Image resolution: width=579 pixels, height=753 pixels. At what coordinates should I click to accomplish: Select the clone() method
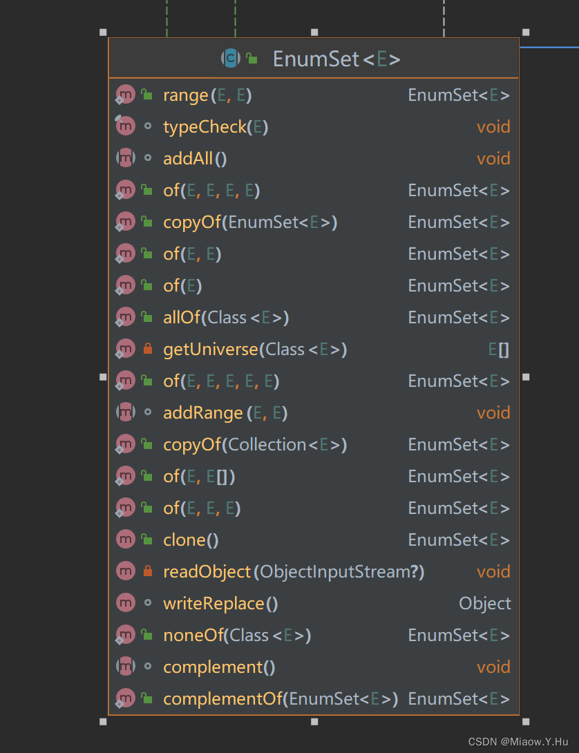click(x=191, y=541)
